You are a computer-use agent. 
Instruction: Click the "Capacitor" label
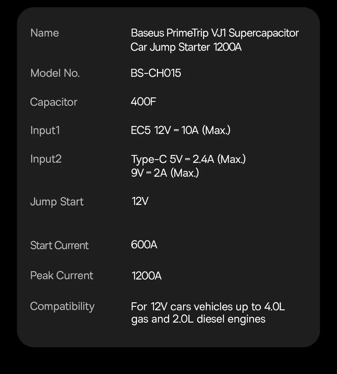click(x=54, y=102)
